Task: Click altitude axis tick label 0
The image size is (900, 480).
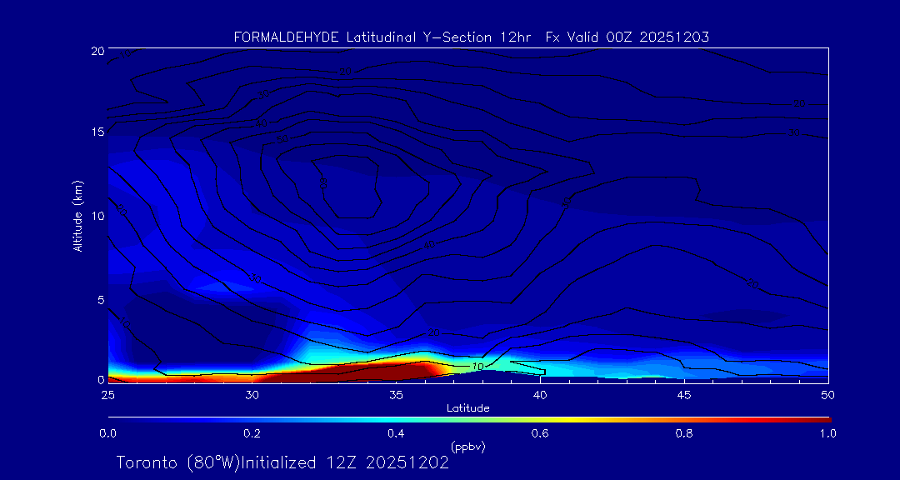Action: [101, 379]
